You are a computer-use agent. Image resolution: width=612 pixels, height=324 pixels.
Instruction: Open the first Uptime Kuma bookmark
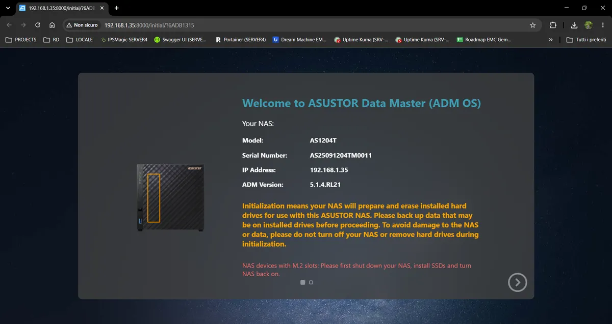pyautogui.click(x=361, y=39)
